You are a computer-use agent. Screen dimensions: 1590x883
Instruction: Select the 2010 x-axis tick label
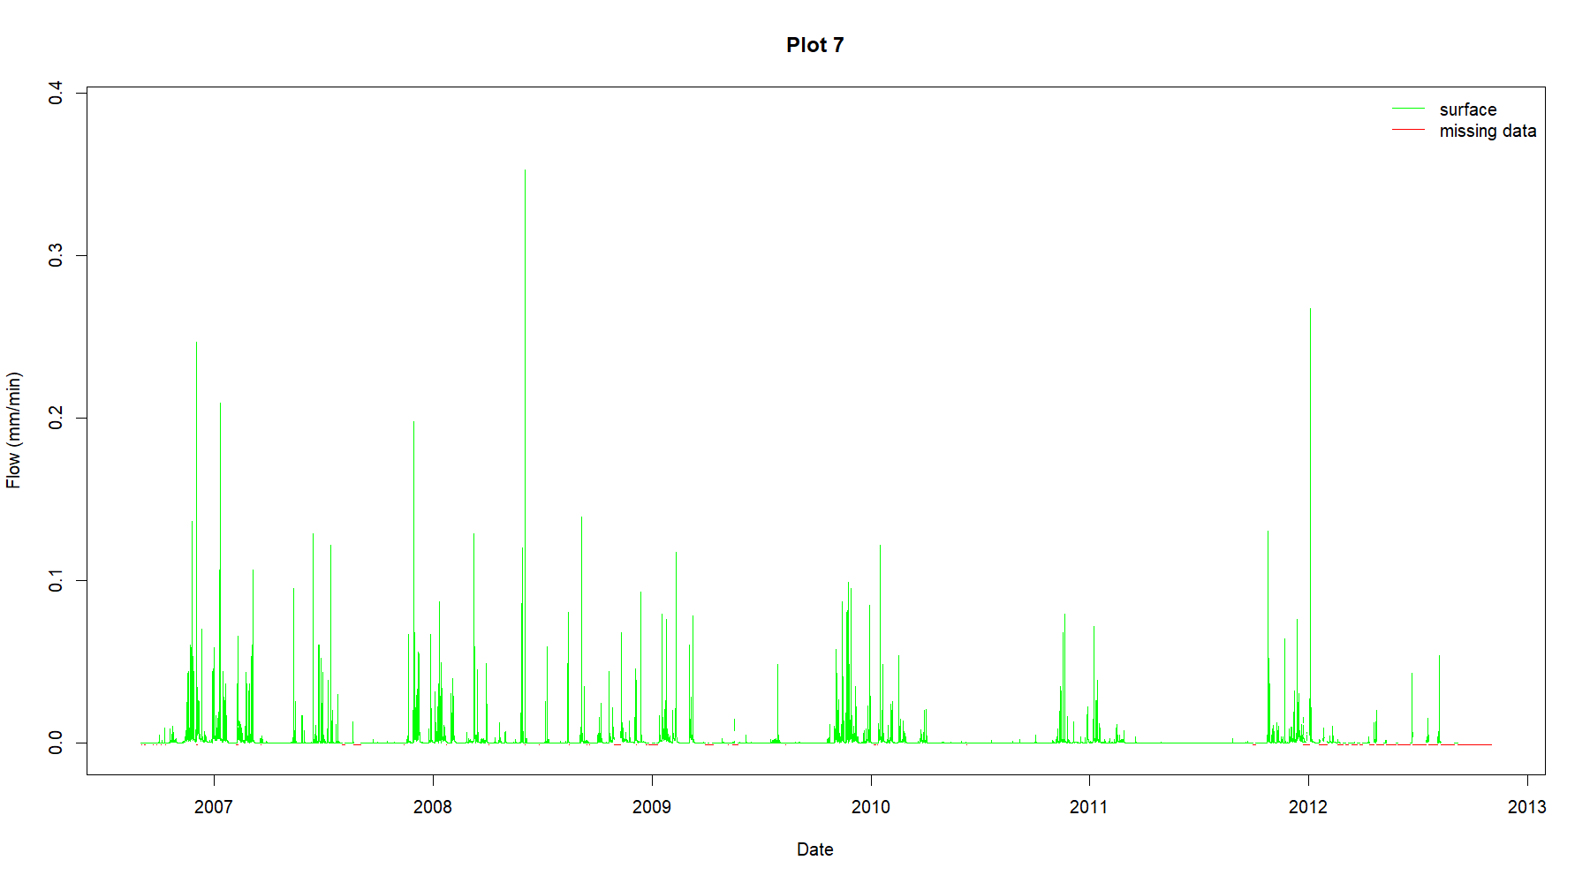pyautogui.click(x=871, y=806)
